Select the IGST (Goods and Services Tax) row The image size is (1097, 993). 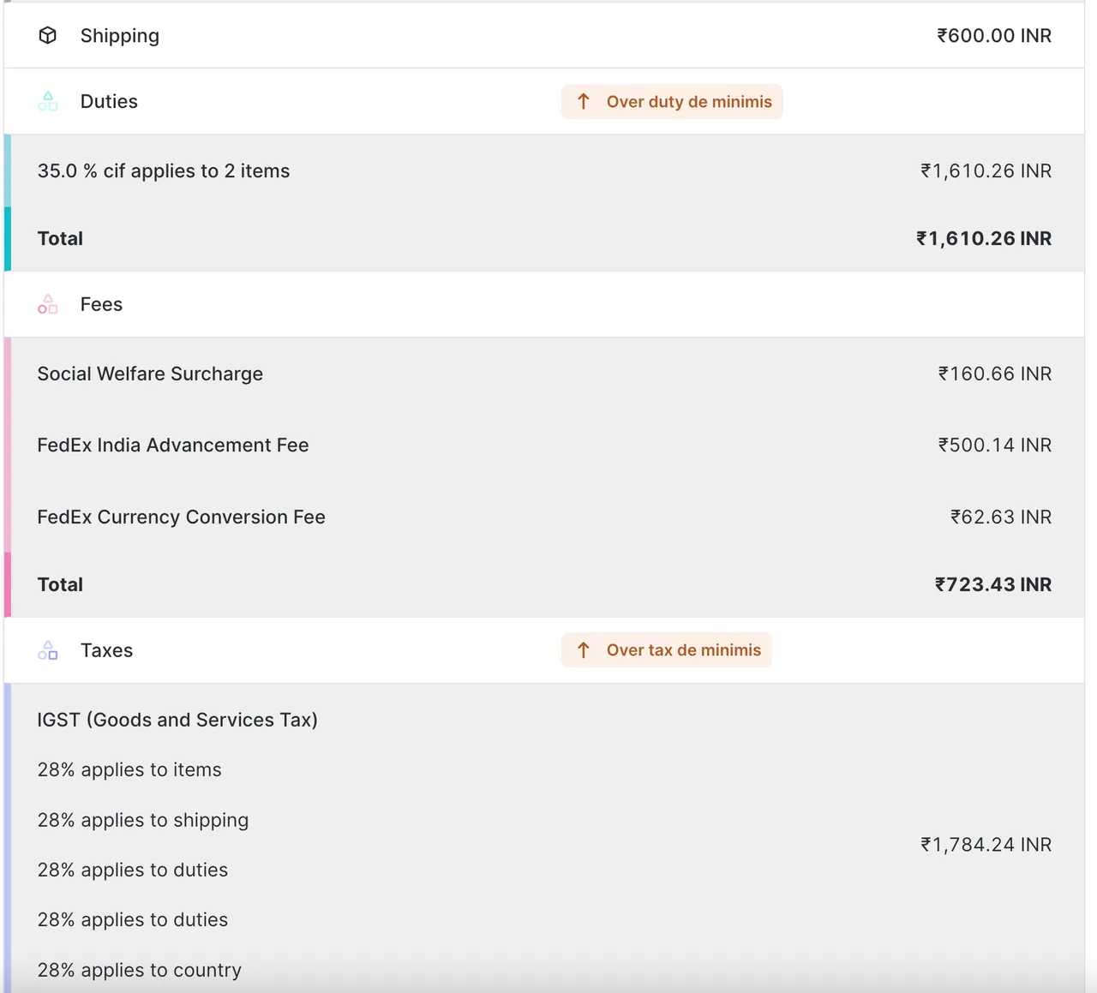point(177,720)
